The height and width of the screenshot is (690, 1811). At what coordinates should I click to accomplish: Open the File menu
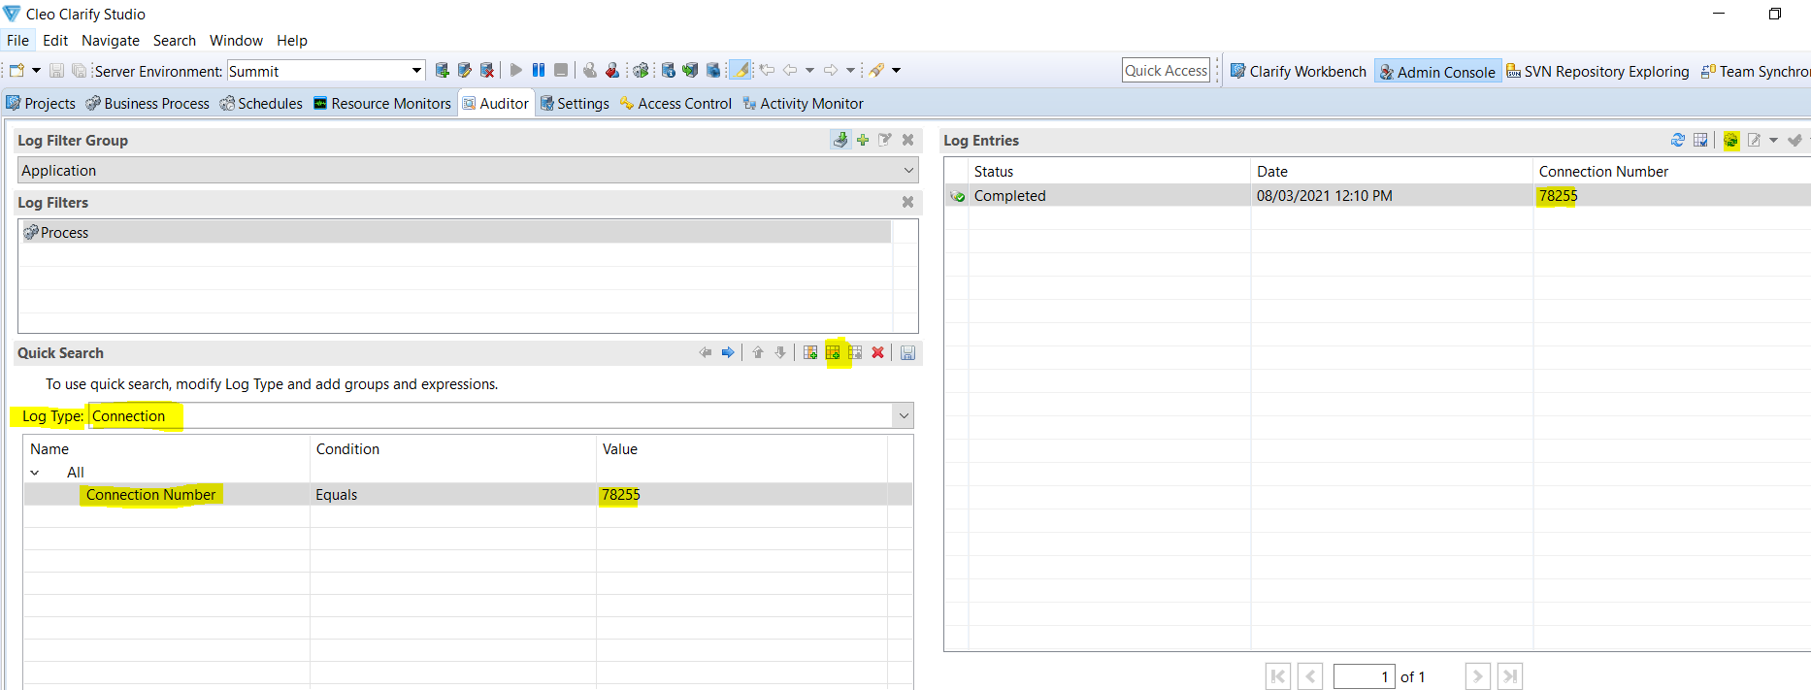point(17,40)
